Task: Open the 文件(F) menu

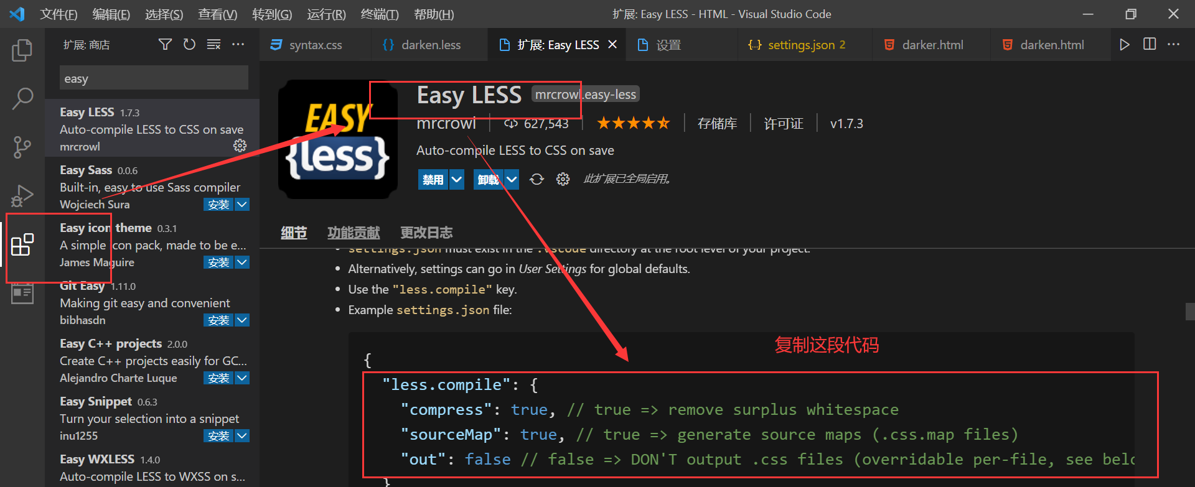Action: (x=59, y=14)
